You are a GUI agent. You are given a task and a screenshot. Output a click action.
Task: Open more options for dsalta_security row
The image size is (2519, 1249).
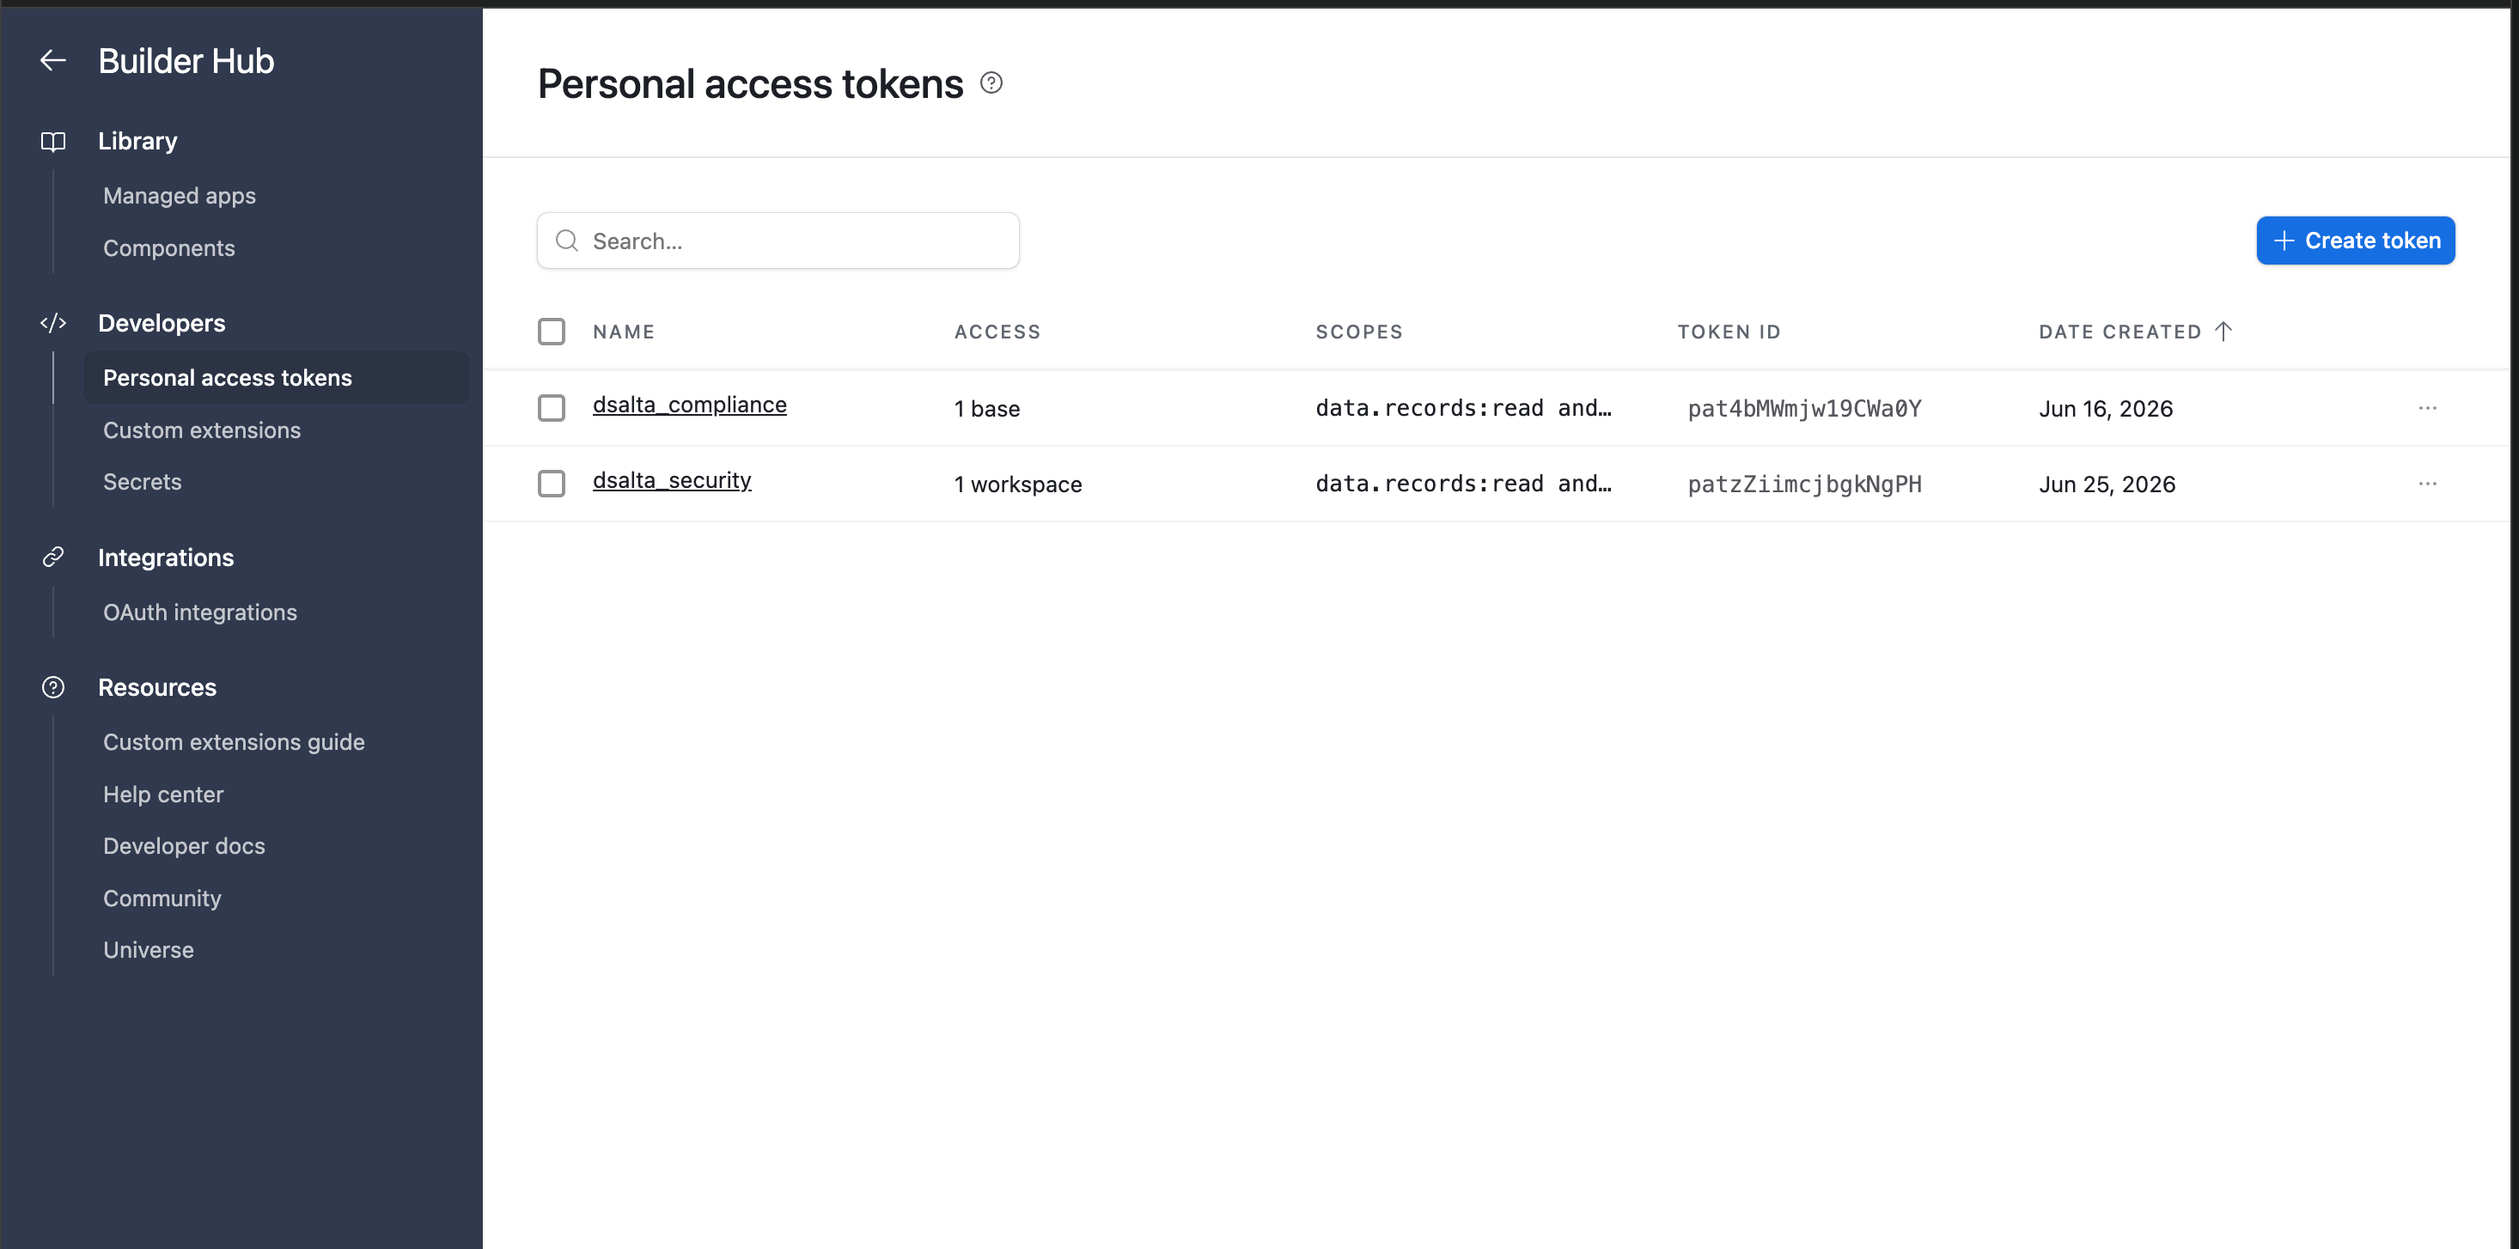click(2427, 483)
